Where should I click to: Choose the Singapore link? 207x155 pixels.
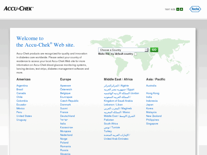(x=152, y=124)
